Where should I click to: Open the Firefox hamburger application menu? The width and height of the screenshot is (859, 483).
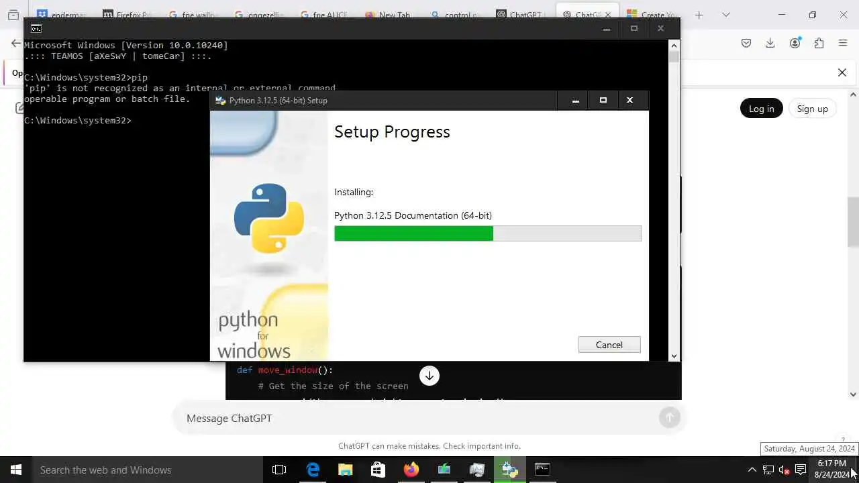point(843,43)
